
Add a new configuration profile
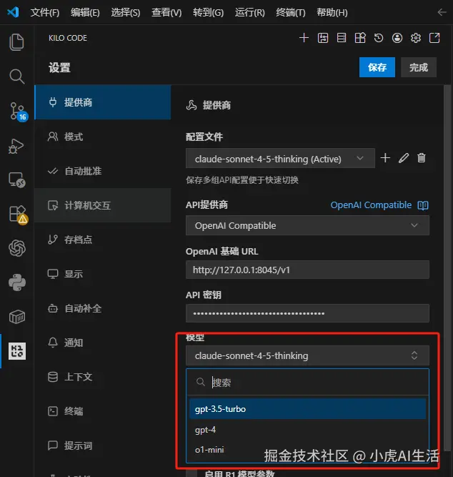point(385,158)
